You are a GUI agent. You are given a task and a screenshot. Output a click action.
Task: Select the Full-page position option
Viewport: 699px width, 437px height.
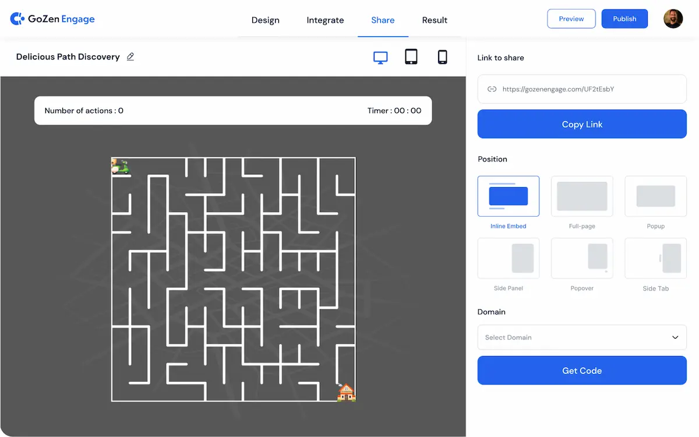[x=582, y=196]
